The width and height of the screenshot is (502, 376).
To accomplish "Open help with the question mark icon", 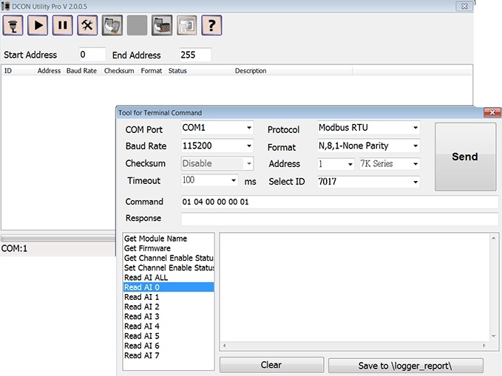I will [x=211, y=25].
